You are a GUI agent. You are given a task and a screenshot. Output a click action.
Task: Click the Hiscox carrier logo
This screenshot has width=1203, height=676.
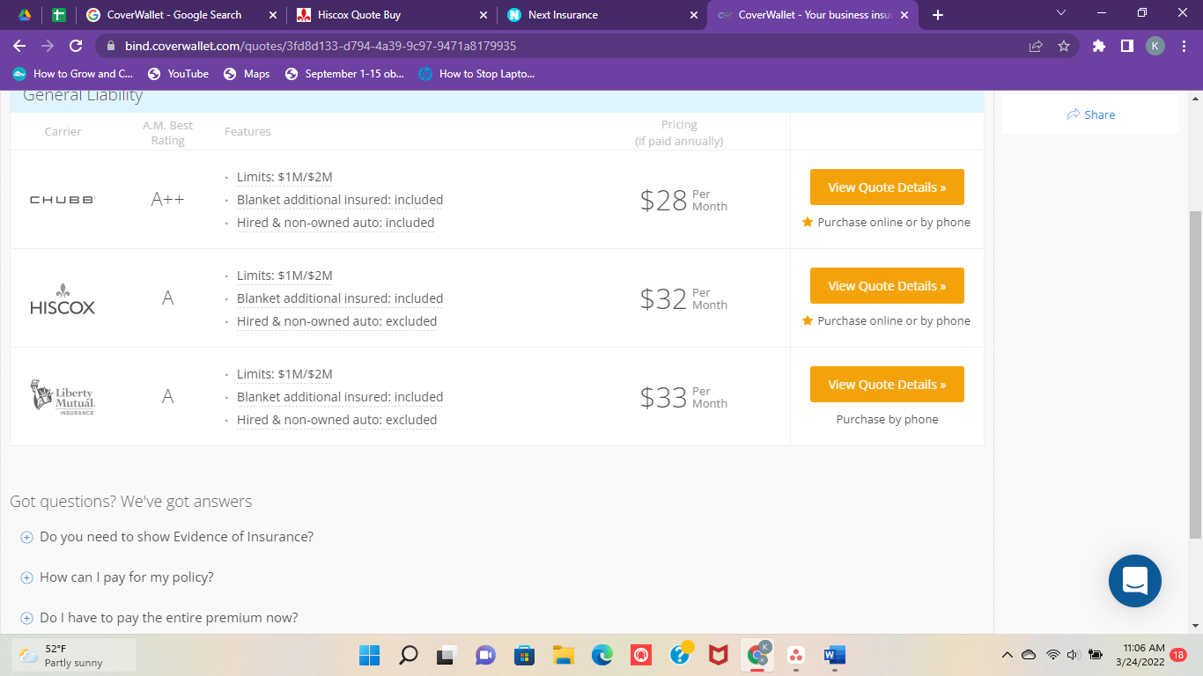63,298
